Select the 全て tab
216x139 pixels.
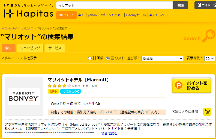coord(8,48)
